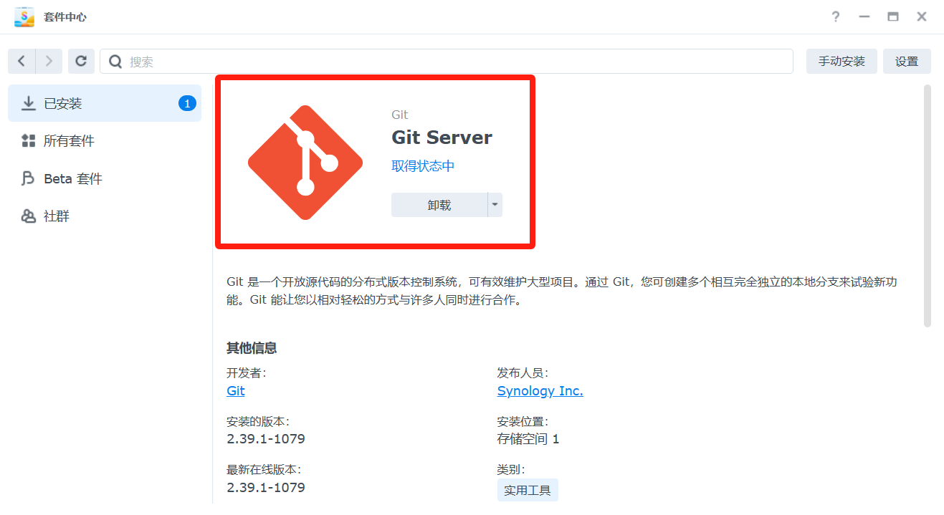Click the magnifier icon in search box
This screenshot has height=515, width=944.
point(115,62)
